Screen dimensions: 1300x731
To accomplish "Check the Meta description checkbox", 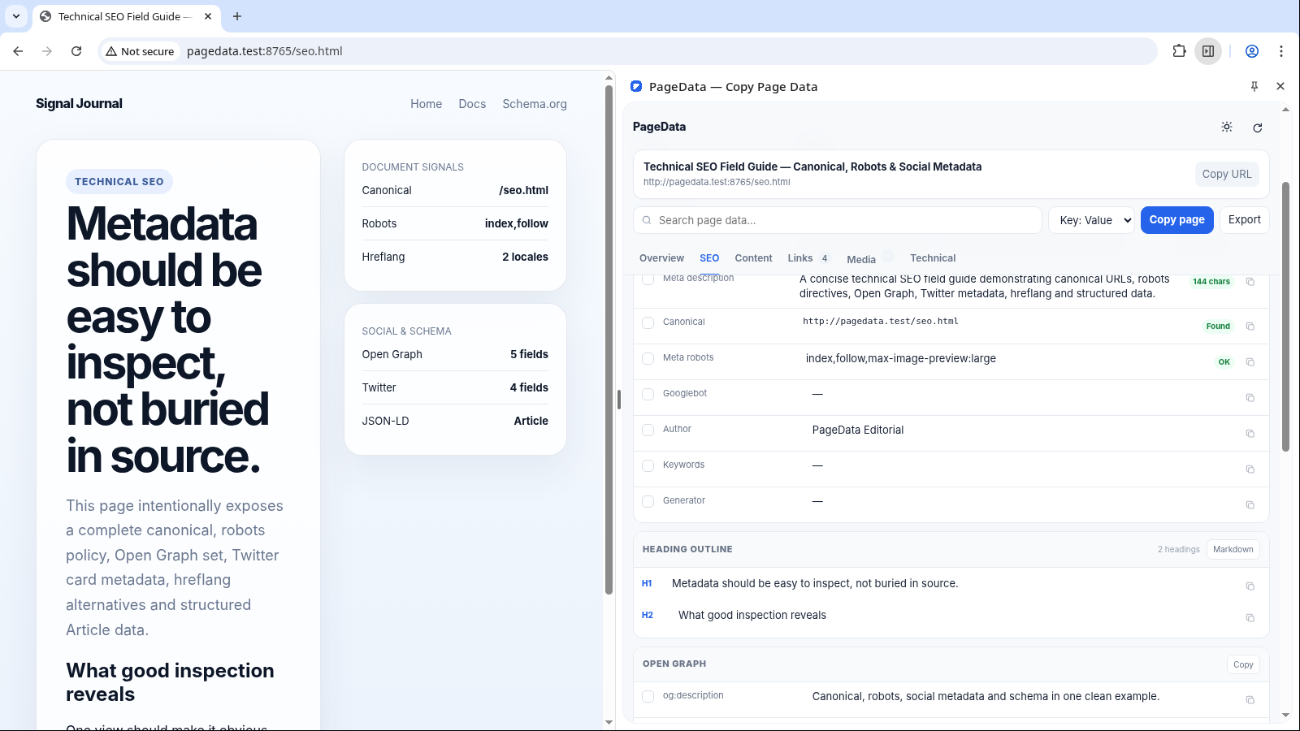I will pos(648,279).
